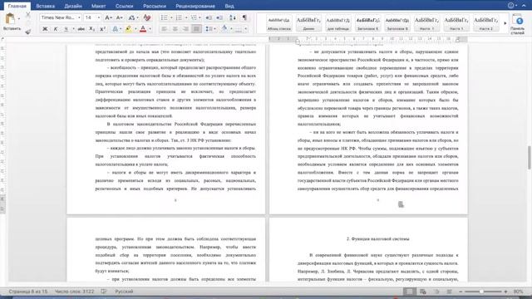Switch to Draft view icon
The width and height of the screenshot is (532, 299).
(x=449, y=292)
